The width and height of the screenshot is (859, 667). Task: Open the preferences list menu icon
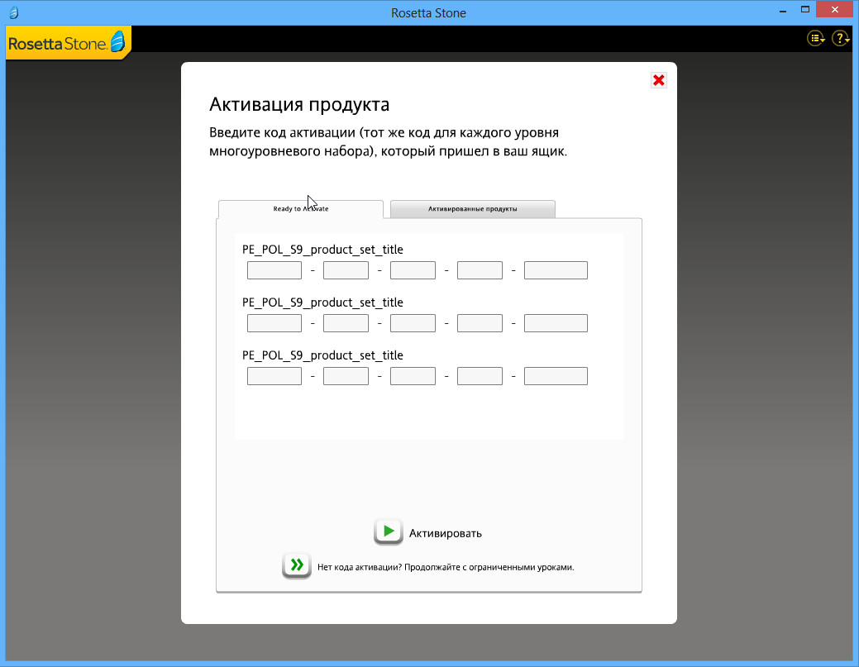coord(815,38)
